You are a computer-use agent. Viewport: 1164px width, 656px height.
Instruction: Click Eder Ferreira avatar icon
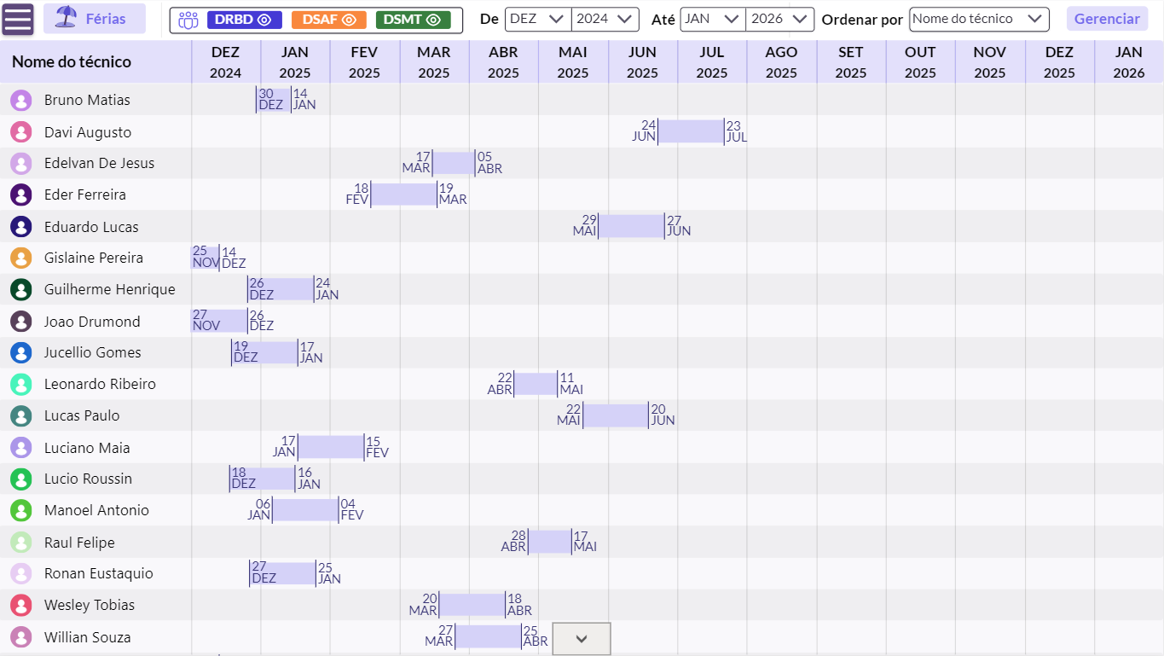click(21, 194)
